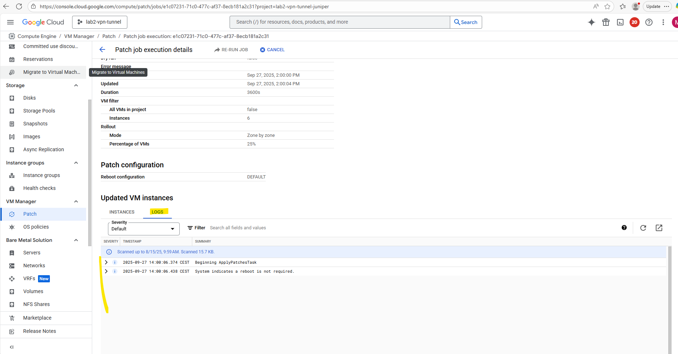The width and height of the screenshot is (678, 354).
Task: Go to Compute Engine breadcrumb link
Action: [37, 36]
